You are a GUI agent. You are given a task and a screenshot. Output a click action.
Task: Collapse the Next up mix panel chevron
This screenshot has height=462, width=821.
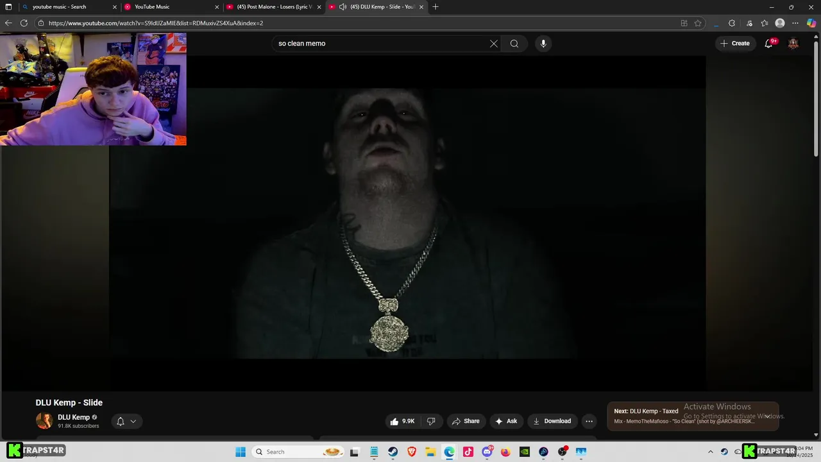[x=767, y=416]
